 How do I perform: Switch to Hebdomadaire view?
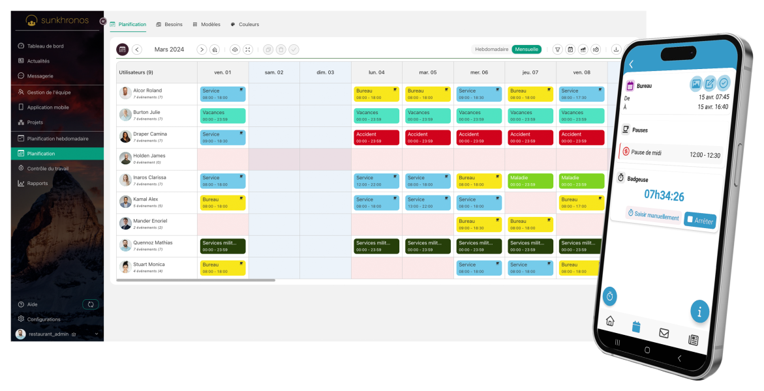point(491,50)
